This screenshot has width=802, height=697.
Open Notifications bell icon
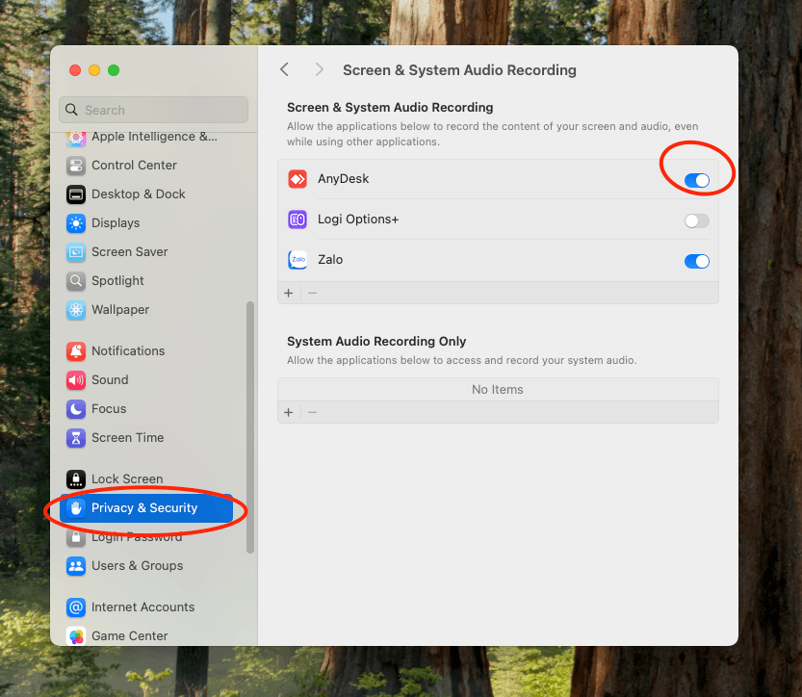pos(76,350)
